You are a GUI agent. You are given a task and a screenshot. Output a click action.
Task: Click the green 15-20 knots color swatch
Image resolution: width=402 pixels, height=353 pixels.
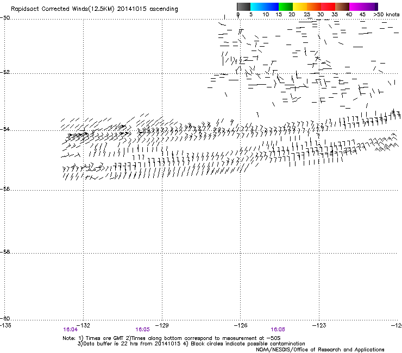(x=286, y=7)
